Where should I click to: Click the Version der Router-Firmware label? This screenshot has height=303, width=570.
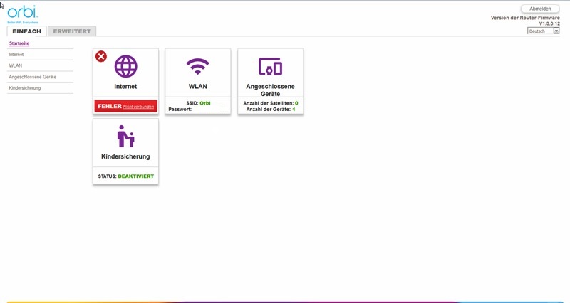pos(525,18)
